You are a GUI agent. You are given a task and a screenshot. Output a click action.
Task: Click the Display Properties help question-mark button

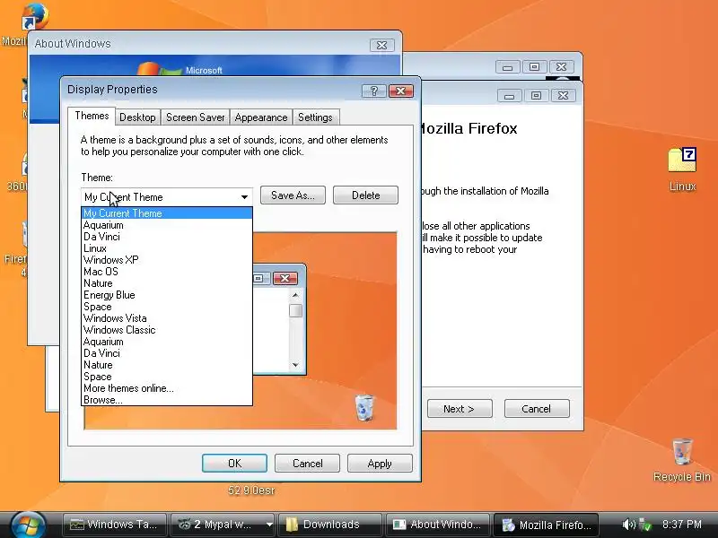point(374,91)
